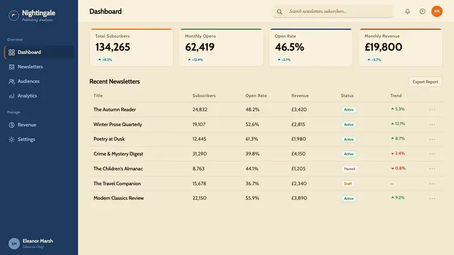Click the Draft badge on The Travel Companion
Image resolution: width=454 pixels, height=255 pixels.
coord(348,184)
